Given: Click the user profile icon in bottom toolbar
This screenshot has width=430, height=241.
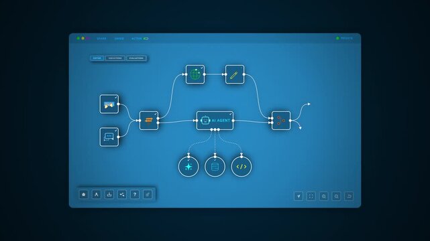Looking at the screenshot, I should (96, 195).
